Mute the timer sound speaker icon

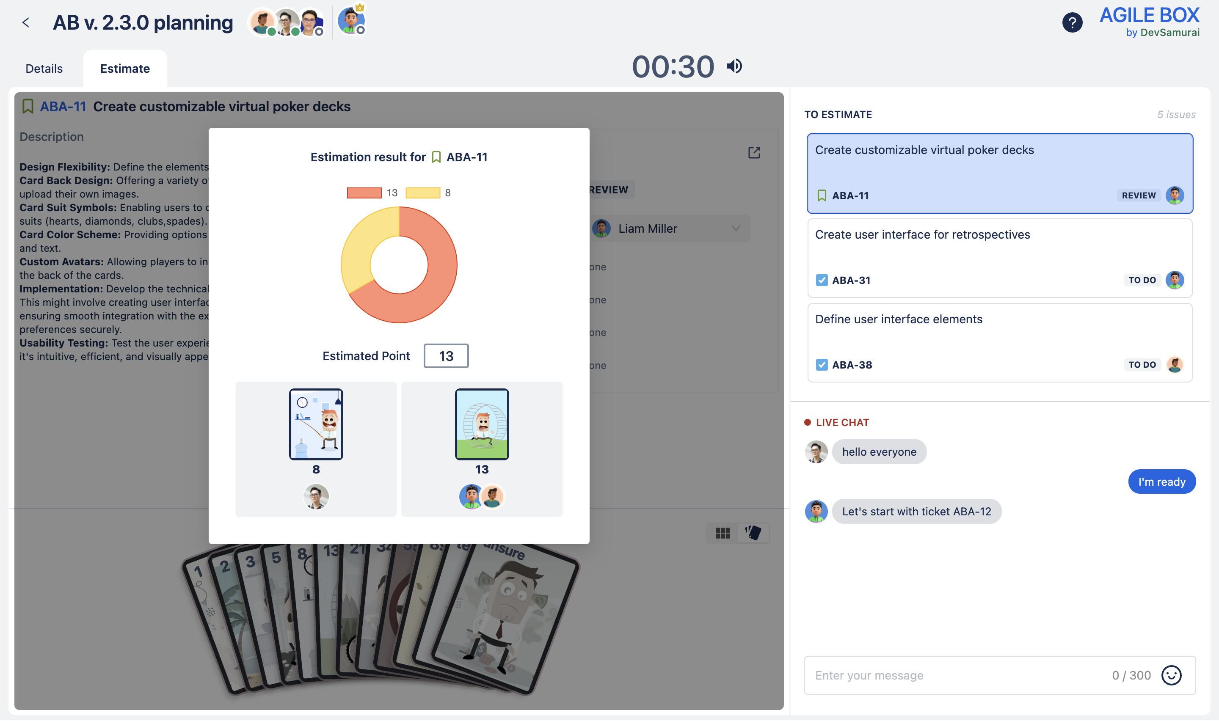(734, 66)
